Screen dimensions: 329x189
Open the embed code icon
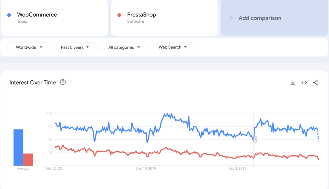pyautogui.click(x=304, y=83)
